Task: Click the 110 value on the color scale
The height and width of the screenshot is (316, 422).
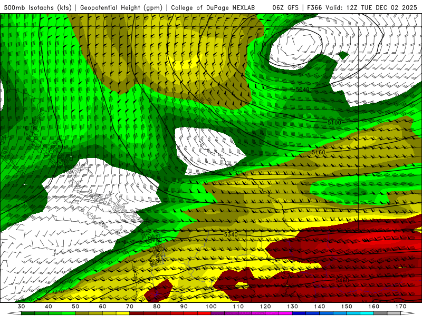Action: (x=238, y=307)
